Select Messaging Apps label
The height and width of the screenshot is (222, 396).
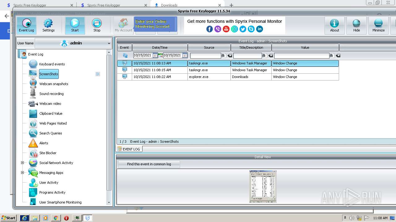point(51,173)
